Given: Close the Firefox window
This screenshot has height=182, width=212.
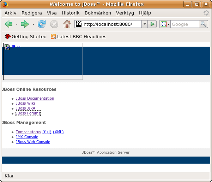Looking at the screenshot, I should [x=206, y=4].
